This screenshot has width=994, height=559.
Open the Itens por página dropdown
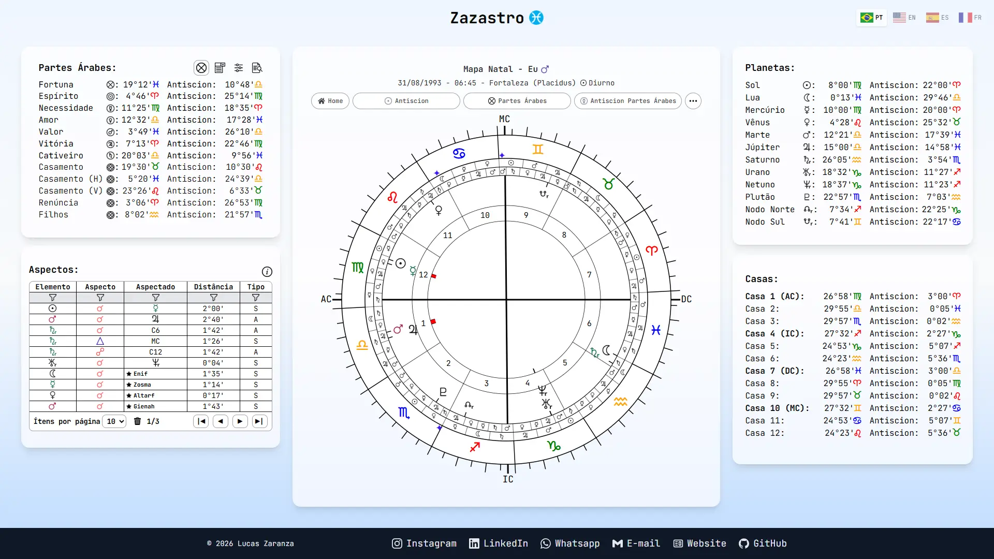click(x=114, y=421)
